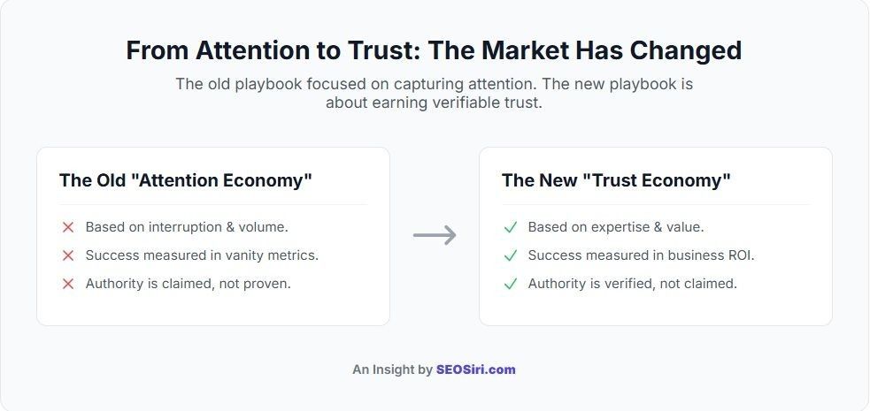Viewport: 870px width, 411px height.
Task: Click the red X beside claimed, not proven
Action: point(68,284)
